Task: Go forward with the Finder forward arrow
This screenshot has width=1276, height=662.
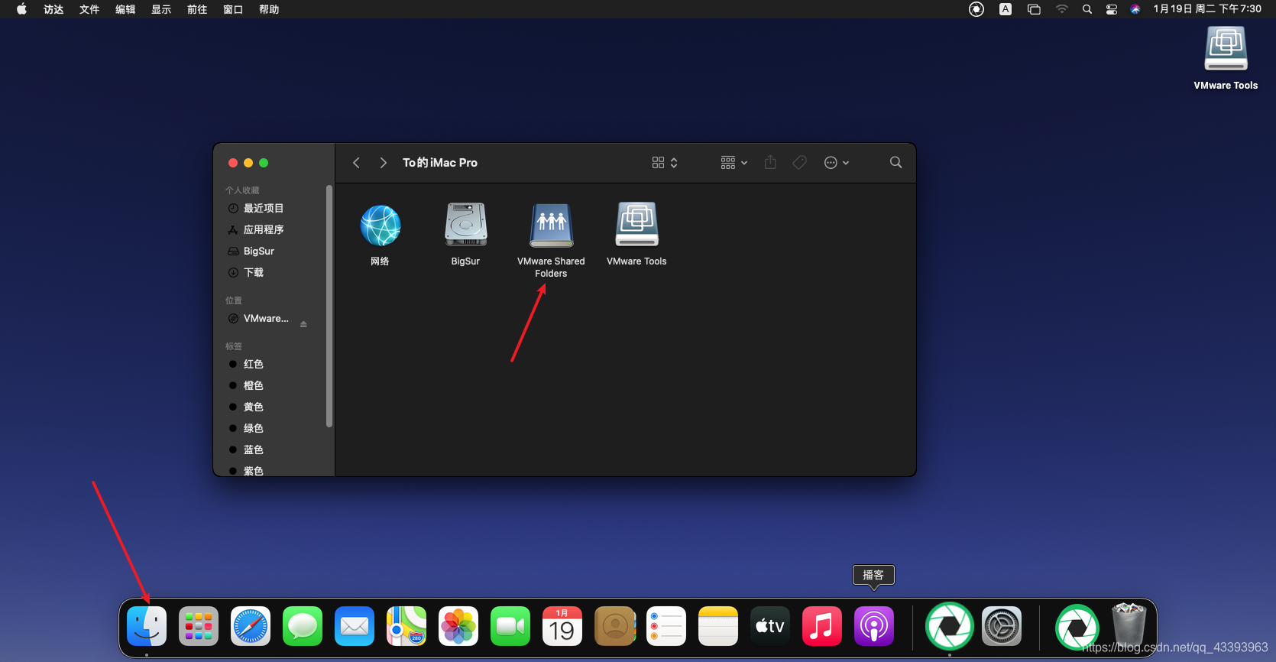Action: 383,163
